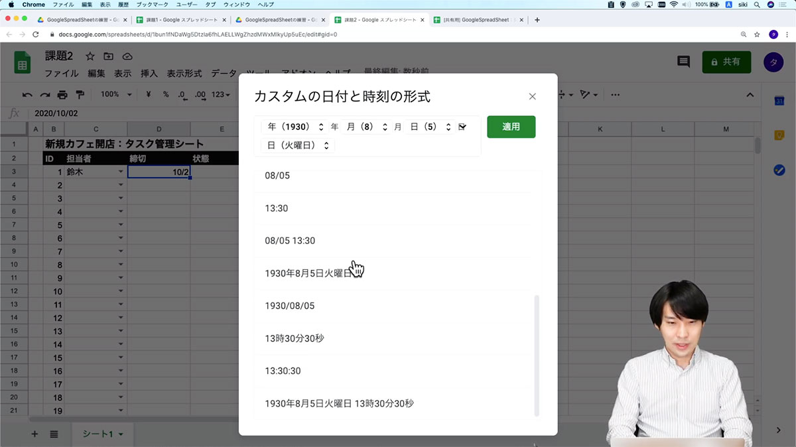Open the all sheets list icon
796x447 pixels.
point(54,434)
